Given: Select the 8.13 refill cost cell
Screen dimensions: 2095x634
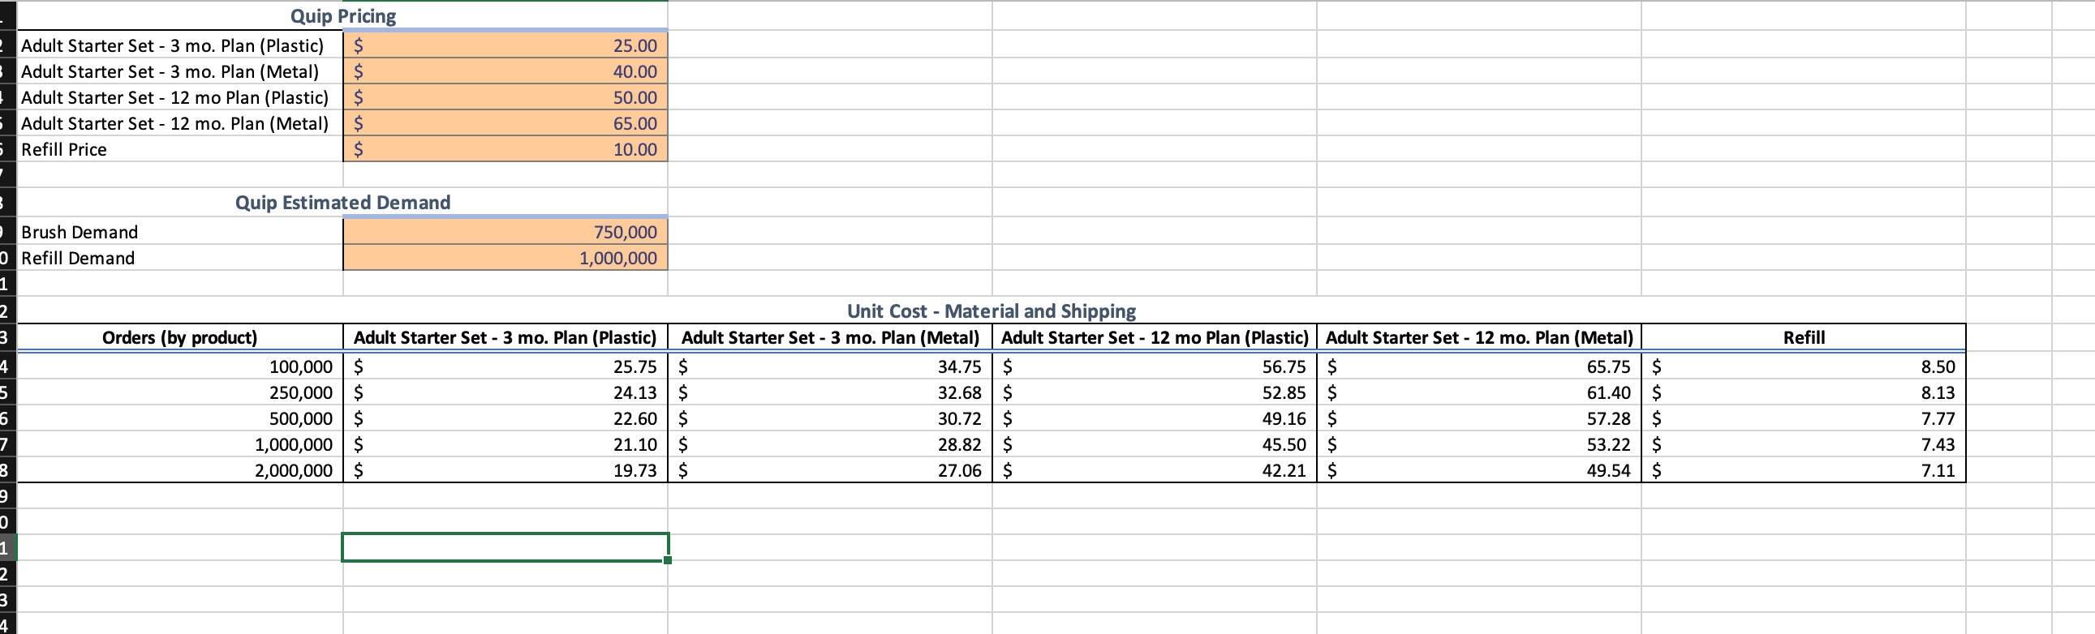Looking at the screenshot, I should tap(1804, 392).
